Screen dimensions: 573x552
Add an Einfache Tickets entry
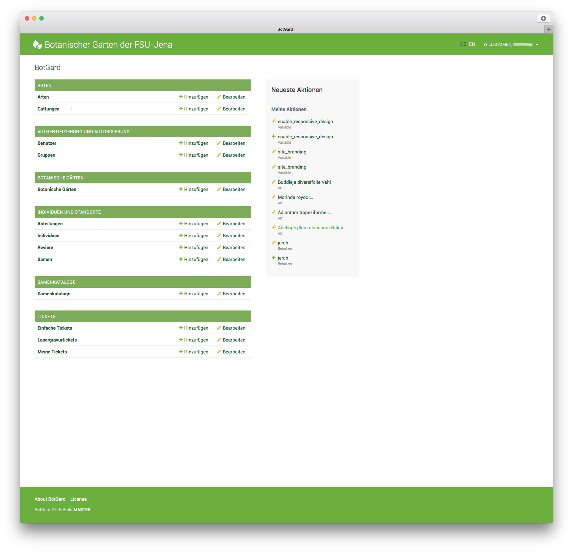click(194, 328)
